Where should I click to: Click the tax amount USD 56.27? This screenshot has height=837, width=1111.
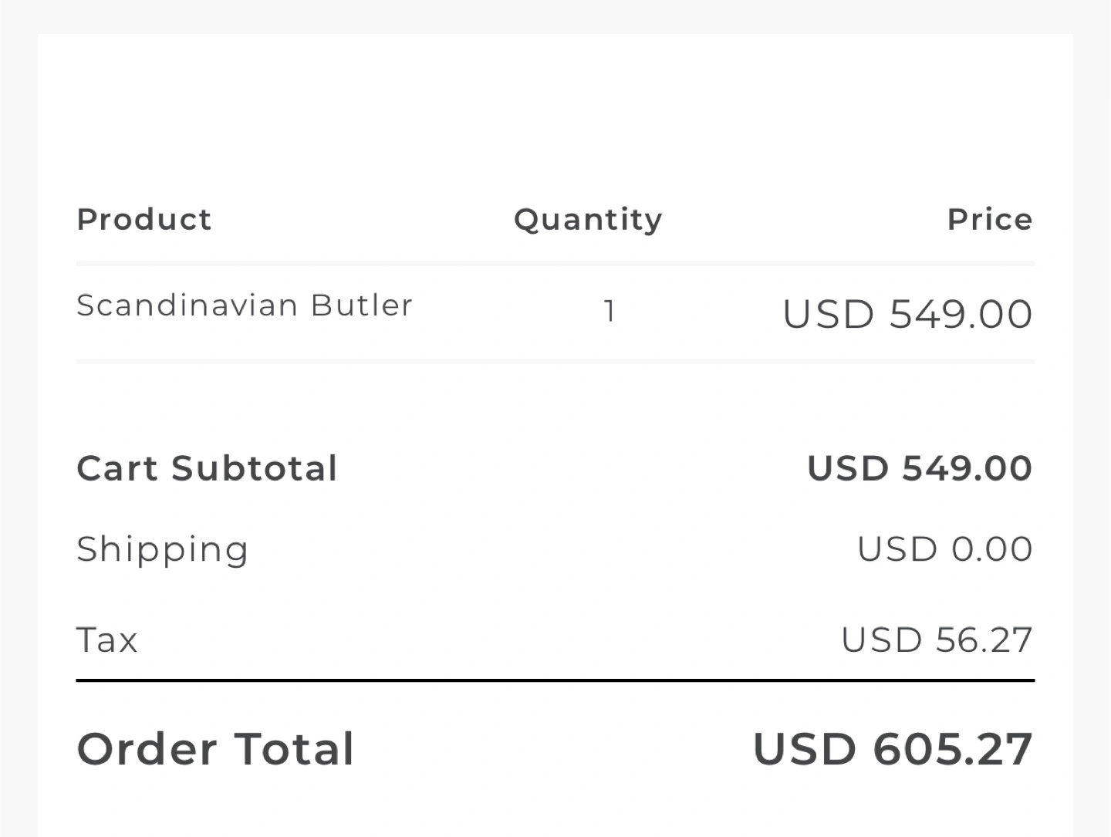pyautogui.click(x=937, y=640)
